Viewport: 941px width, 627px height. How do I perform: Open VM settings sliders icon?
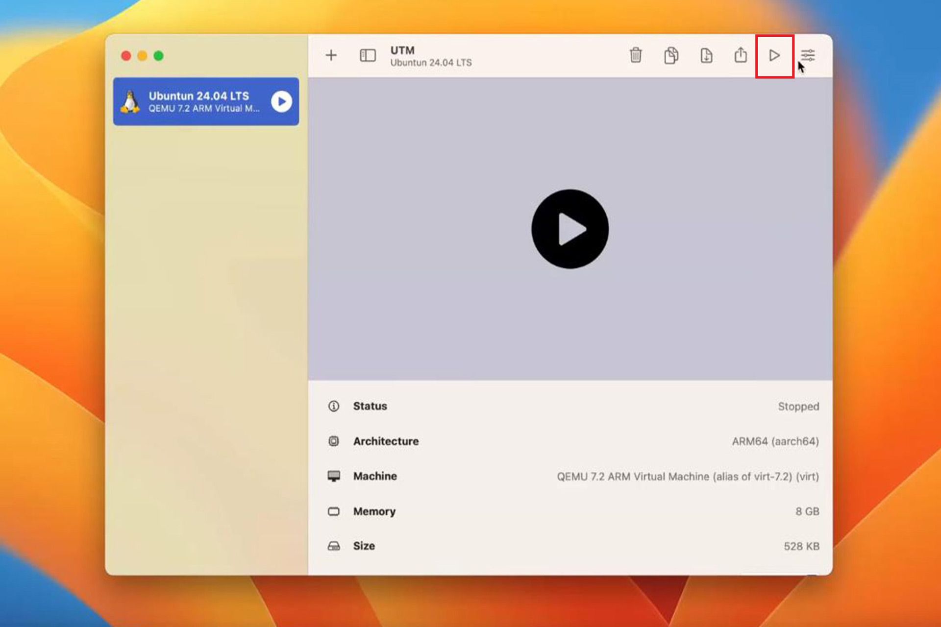(x=808, y=55)
